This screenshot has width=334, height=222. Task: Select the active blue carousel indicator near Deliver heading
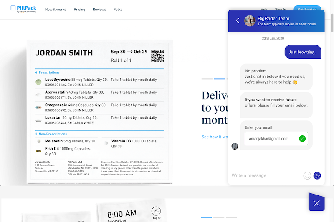(x=220, y=79)
